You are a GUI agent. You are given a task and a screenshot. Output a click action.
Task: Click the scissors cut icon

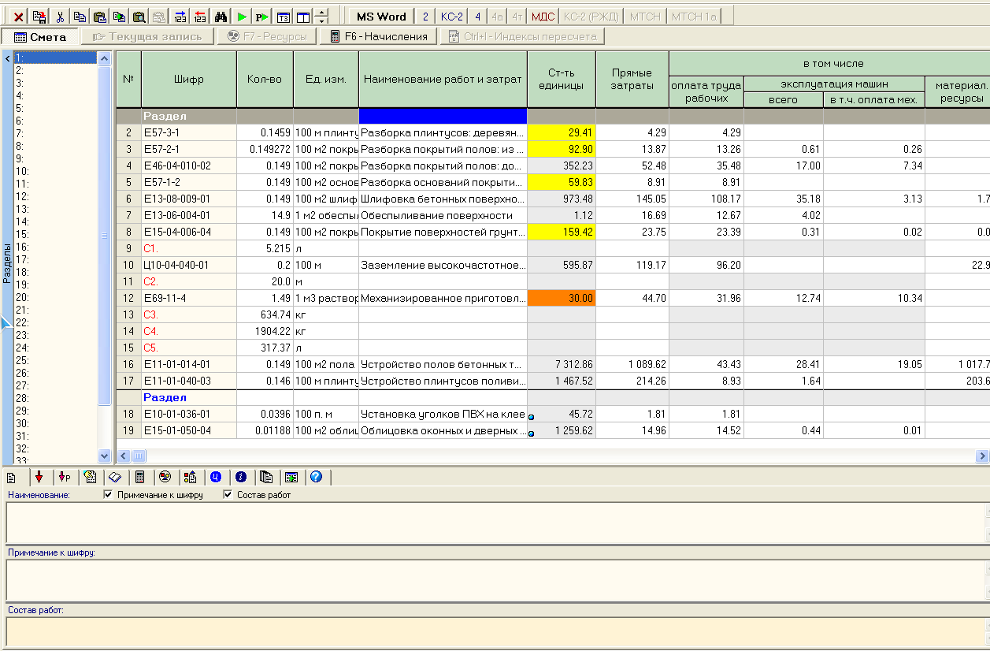[59, 17]
